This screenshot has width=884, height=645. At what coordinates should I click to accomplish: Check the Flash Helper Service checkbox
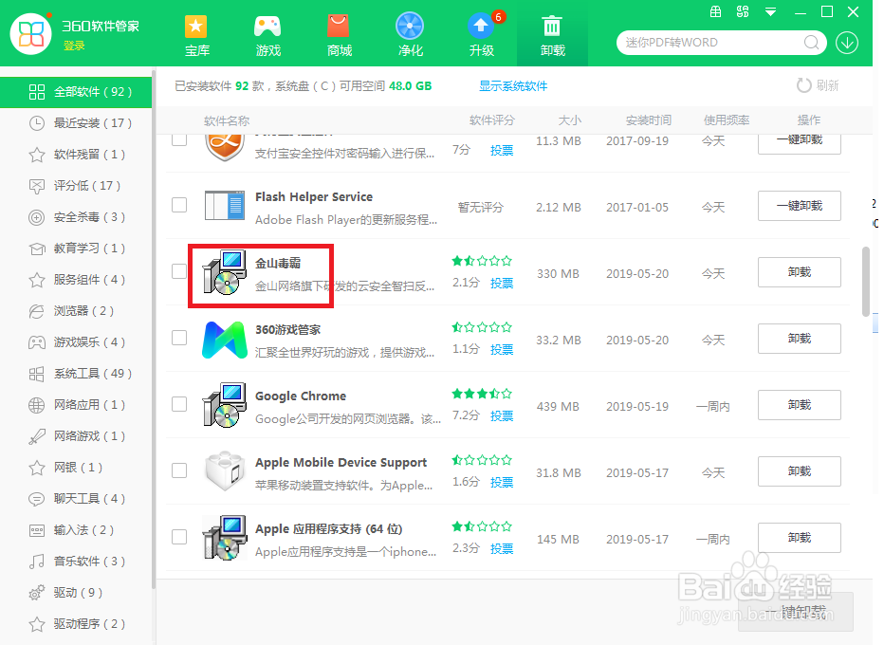point(179,205)
